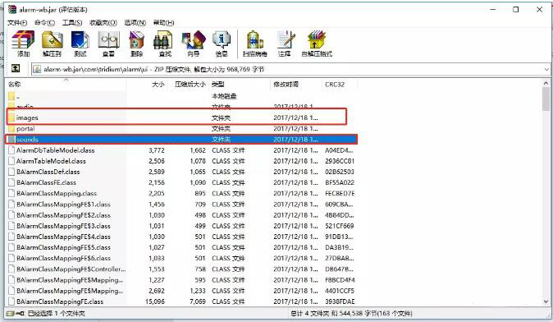Viewport: 553px width, 322px height.
Task: Click the vertical scrollbar thumb
Action: 546,99
